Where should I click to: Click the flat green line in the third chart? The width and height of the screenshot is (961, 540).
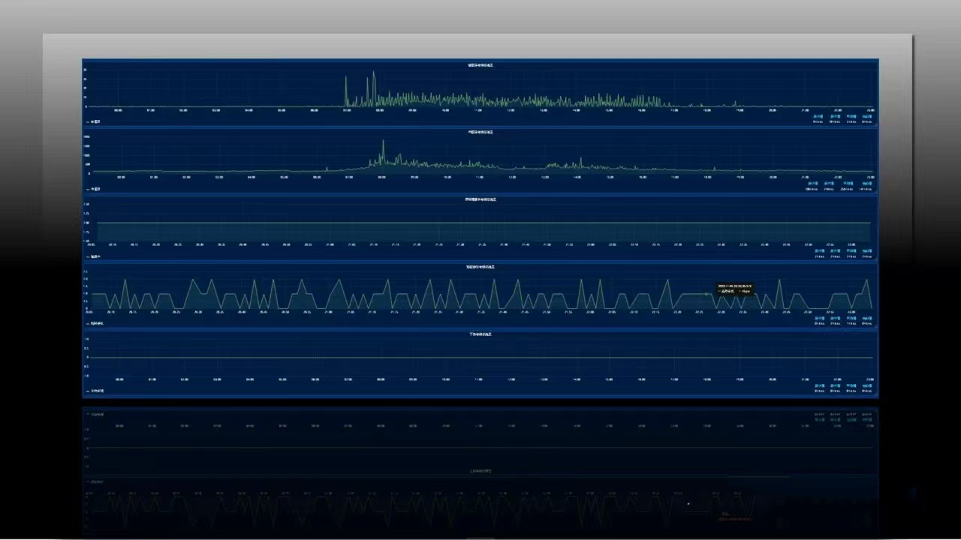click(x=480, y=223)
